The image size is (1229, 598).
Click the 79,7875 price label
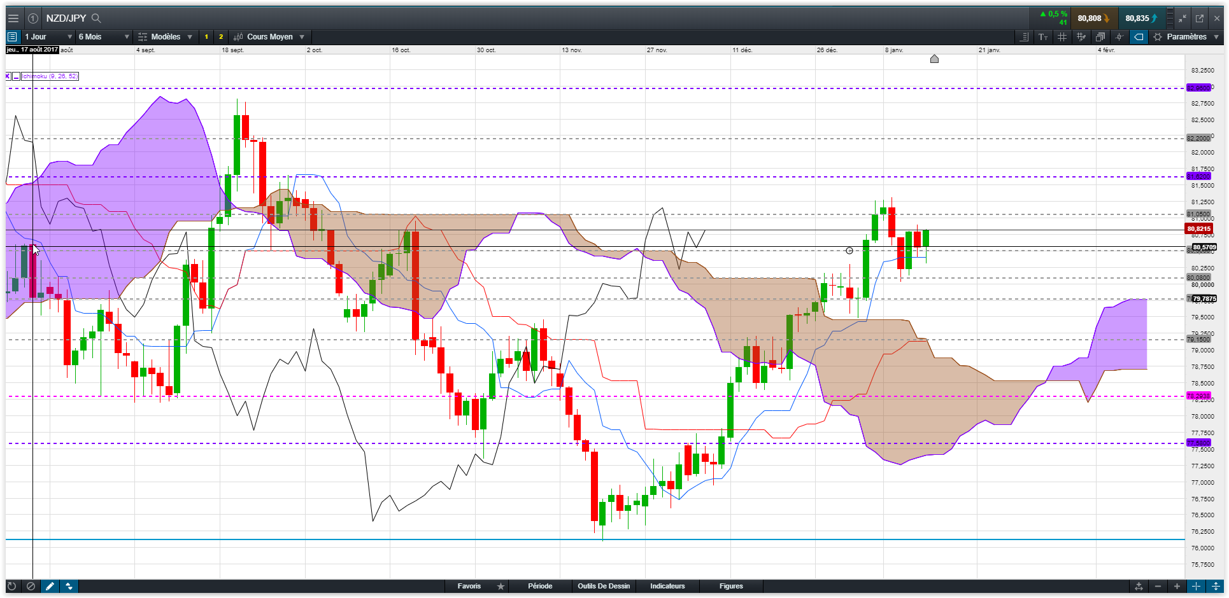1204,298
